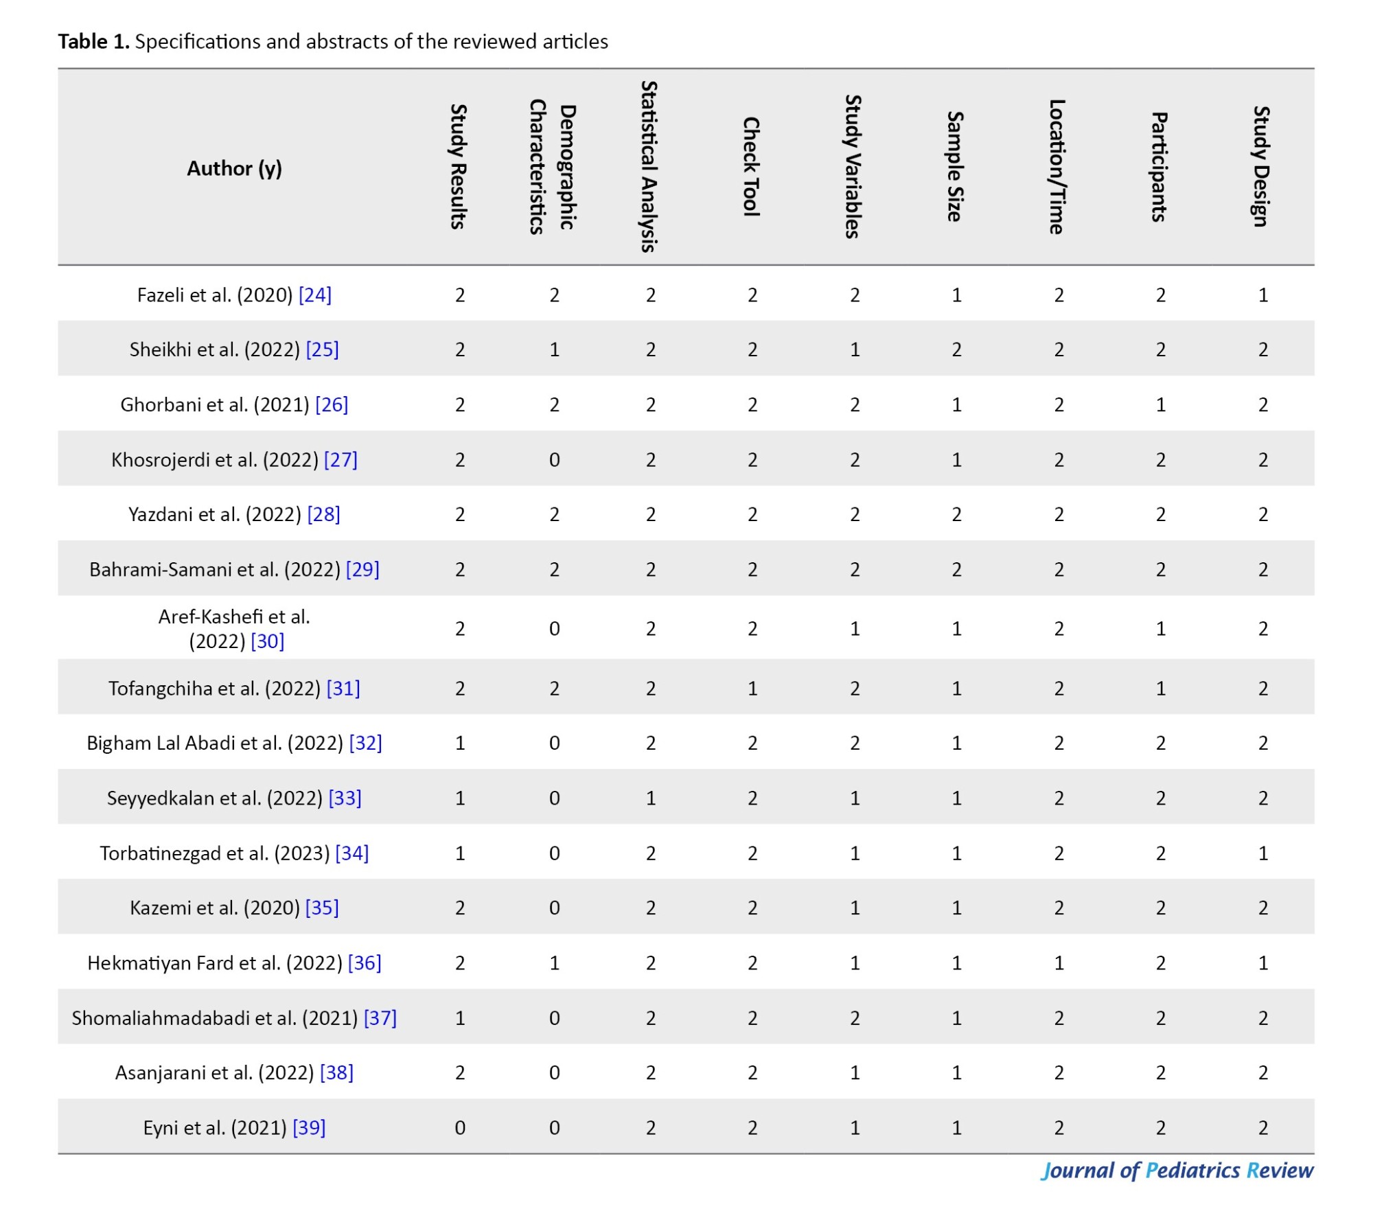Open citation link [37] for Shomaliahmadabadi et al.

(380, 1017)
